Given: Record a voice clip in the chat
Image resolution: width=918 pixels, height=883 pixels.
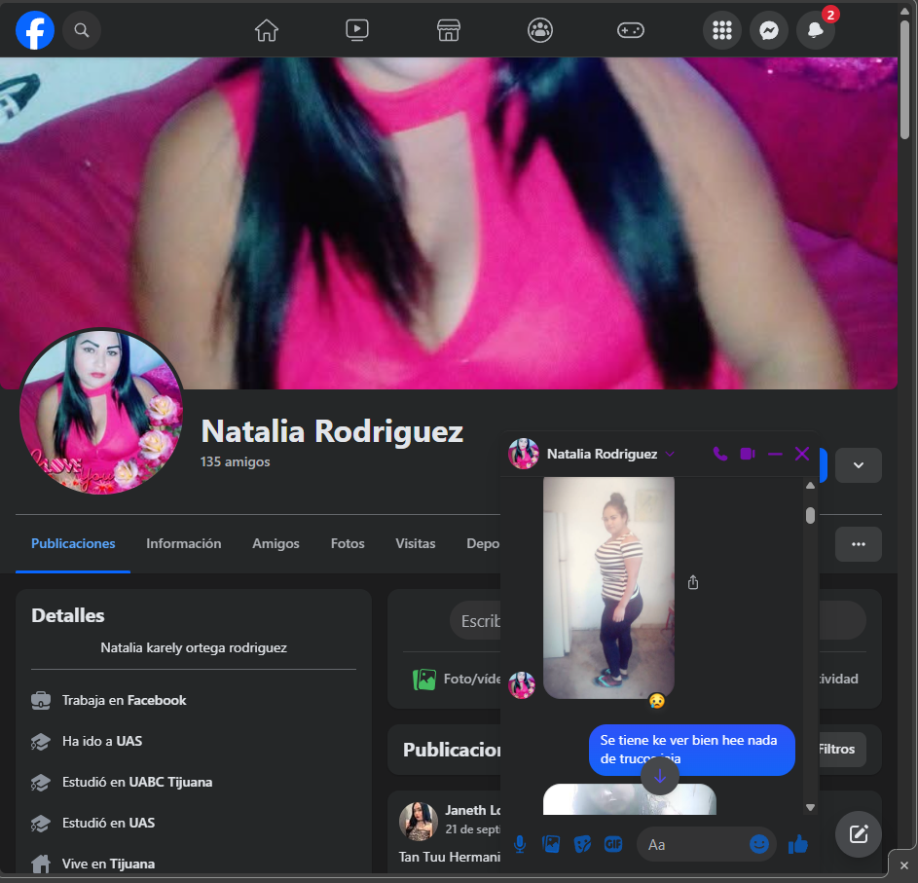Looking at the screenshot, I should pos(520,844).
